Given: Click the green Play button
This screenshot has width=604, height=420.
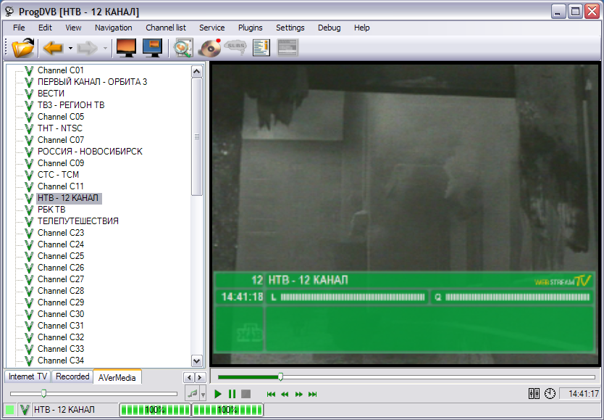Looking at the screenshot, I should tap(218, 394).
